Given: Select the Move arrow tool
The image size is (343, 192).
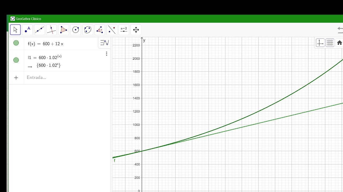Looking at the screenshot, I should point(15,30).
